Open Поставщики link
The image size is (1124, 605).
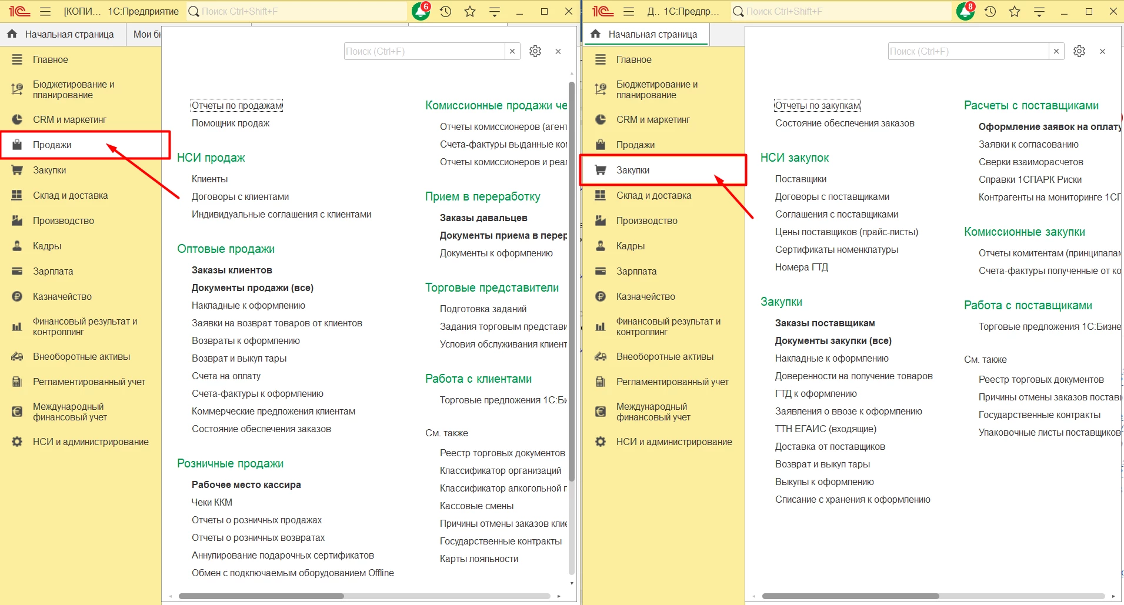[801, 179]
